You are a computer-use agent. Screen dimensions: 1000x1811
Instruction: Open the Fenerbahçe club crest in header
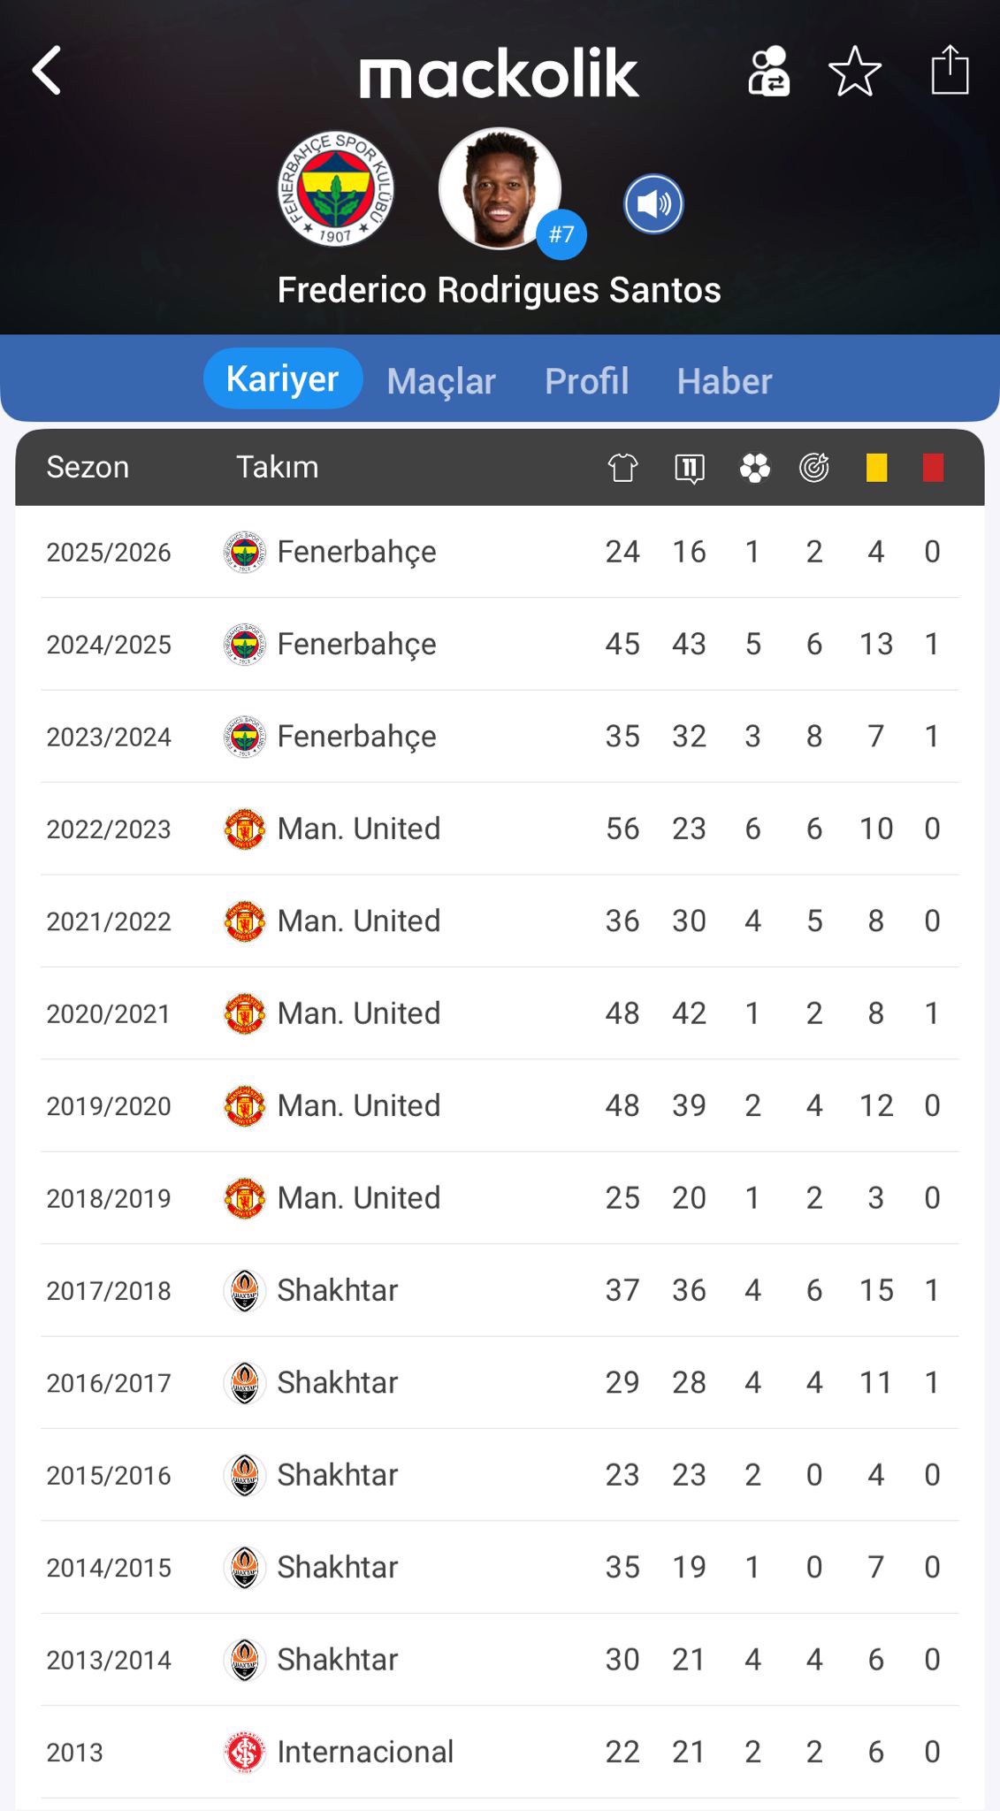tap(335, 189)
